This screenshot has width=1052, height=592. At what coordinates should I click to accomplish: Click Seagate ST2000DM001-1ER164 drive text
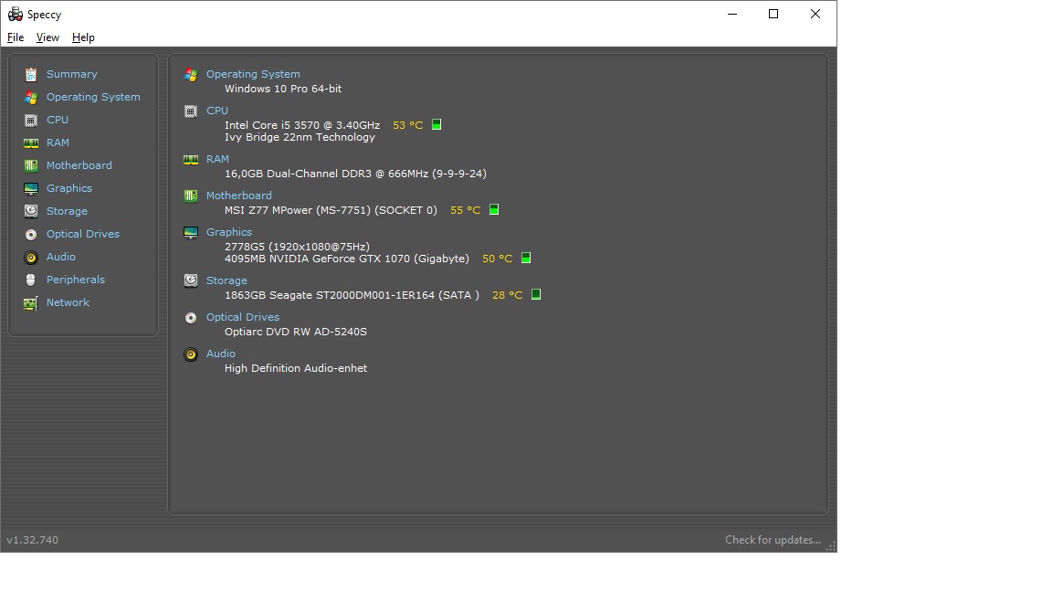[x=351, y=295]
